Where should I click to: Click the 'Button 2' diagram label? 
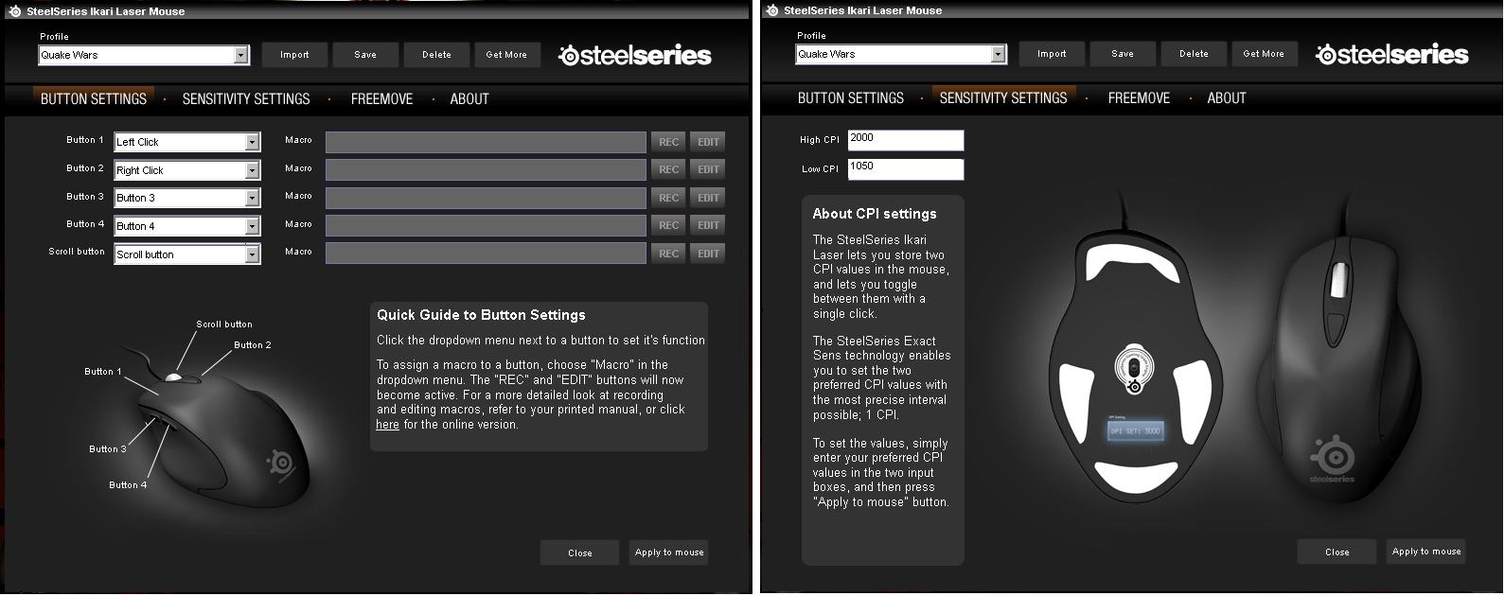click(253, 345)
